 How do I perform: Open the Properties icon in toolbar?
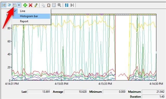[54, 5]
